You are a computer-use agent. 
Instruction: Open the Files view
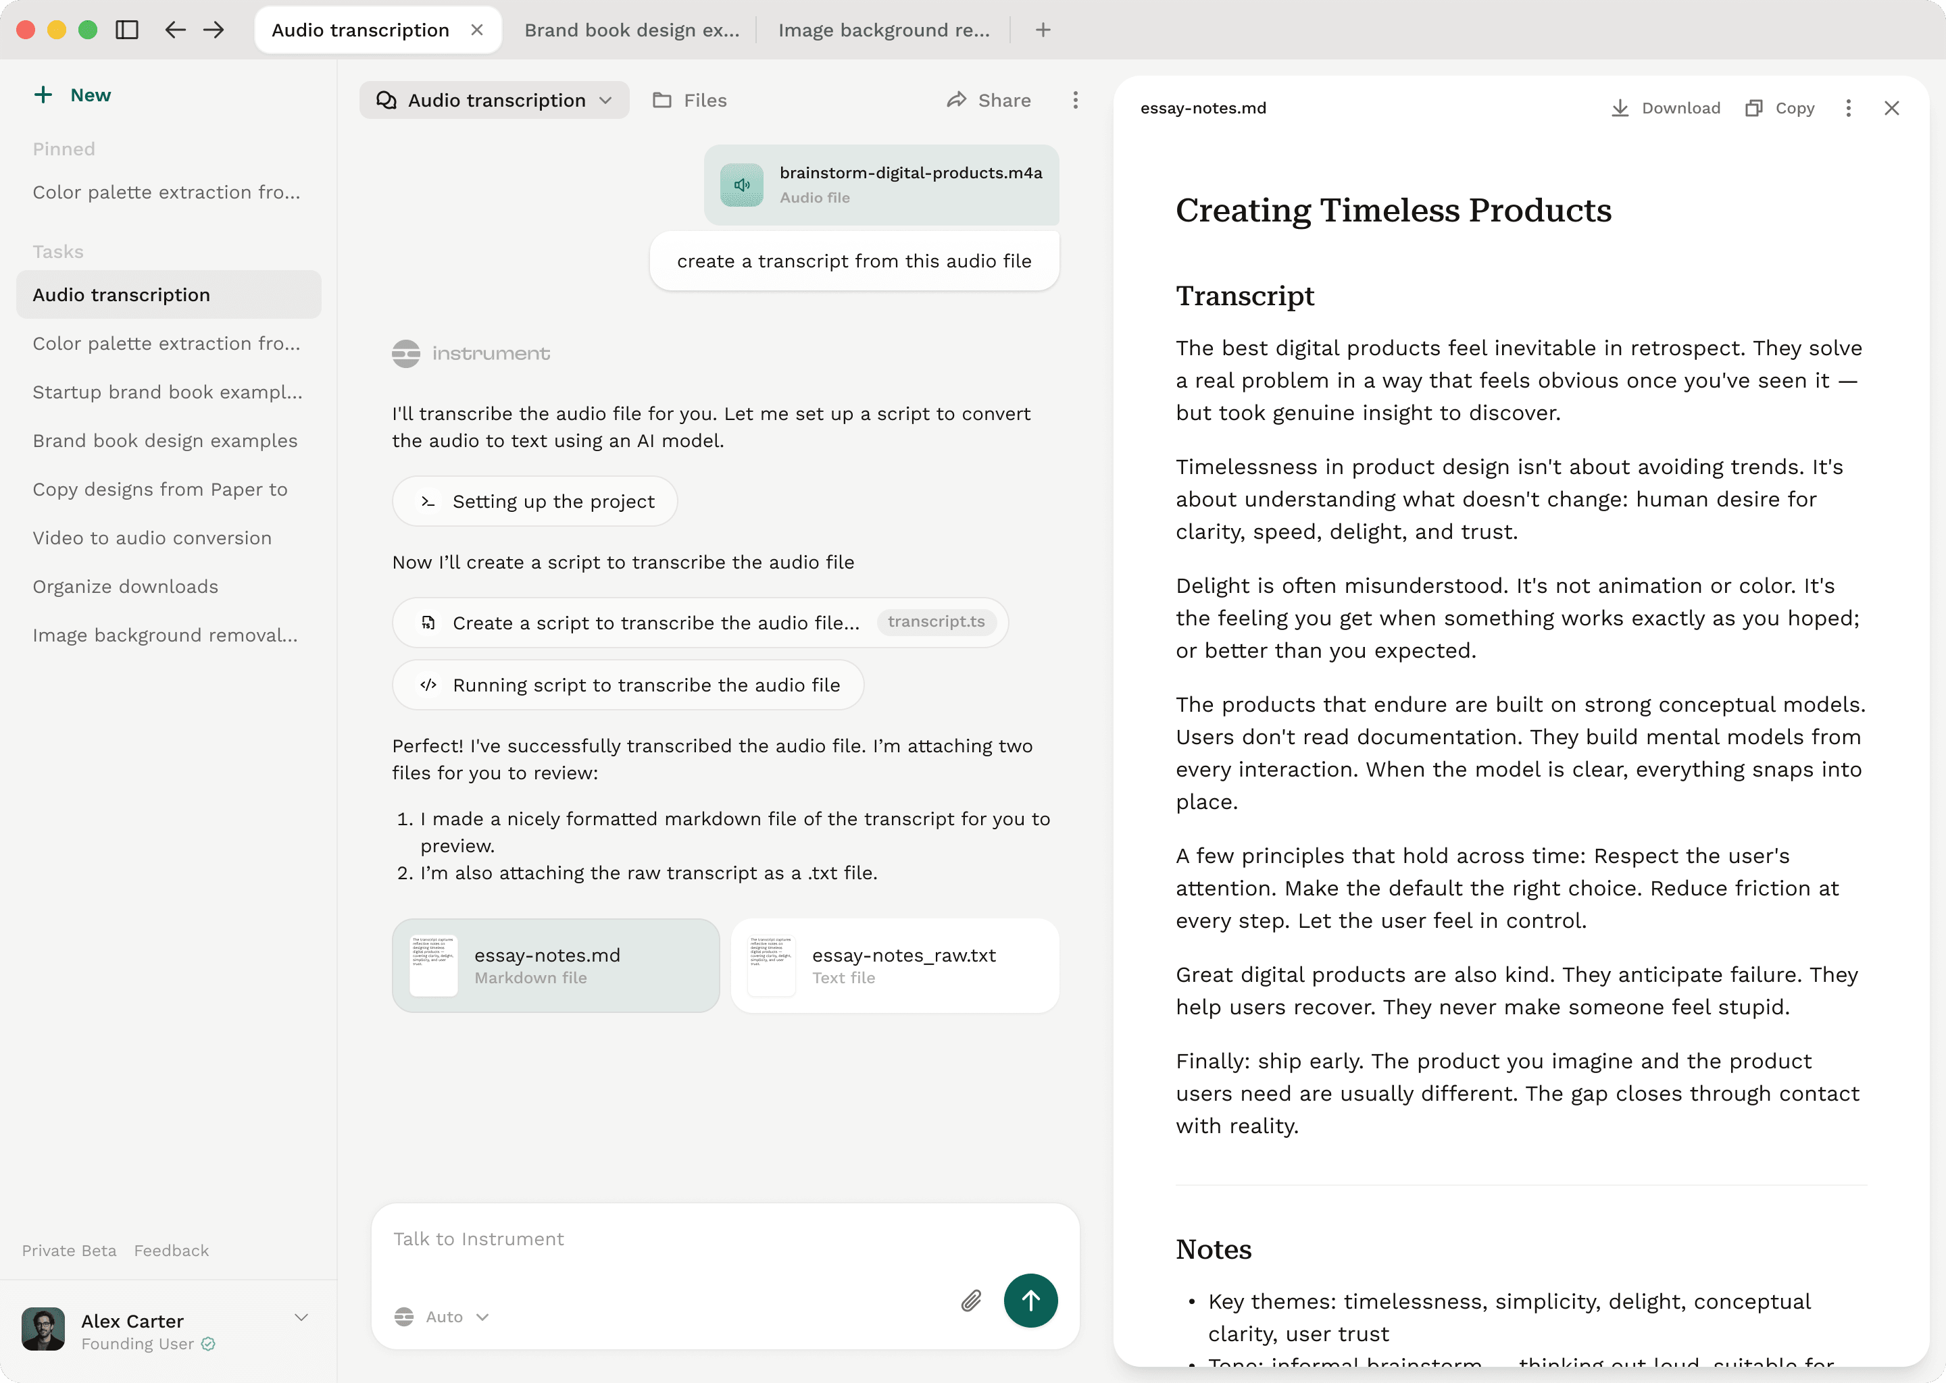coord(689,100)
